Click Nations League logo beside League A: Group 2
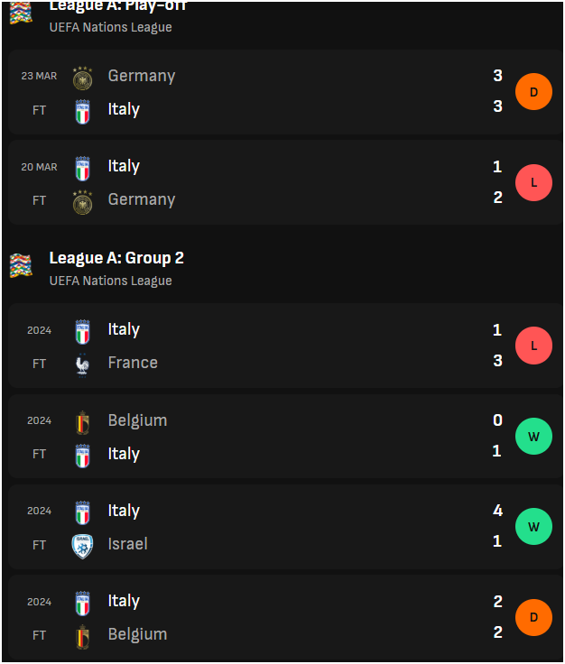The height and width of the screenshot is (664, 565). (x=21, y=265)
